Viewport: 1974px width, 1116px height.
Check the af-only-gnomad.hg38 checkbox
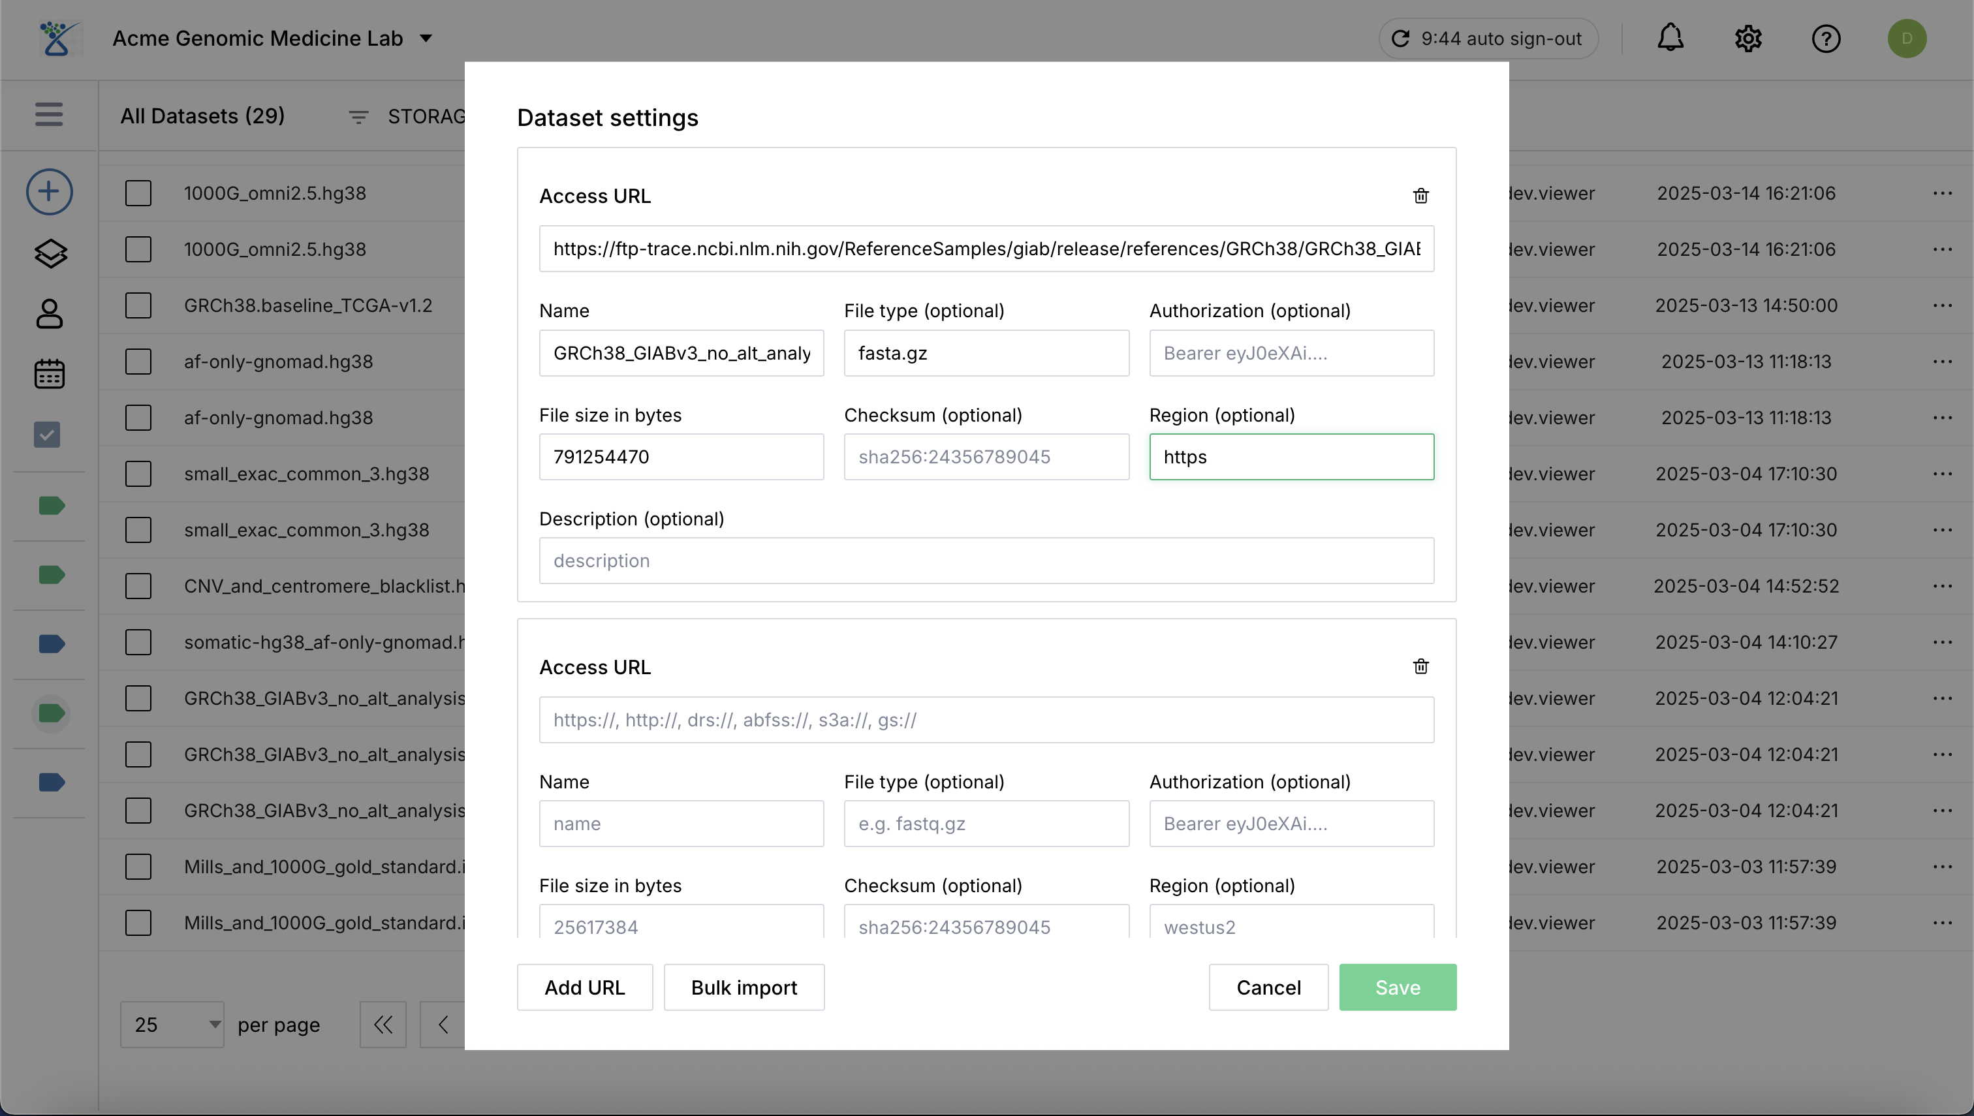click(x=138, y=362)
